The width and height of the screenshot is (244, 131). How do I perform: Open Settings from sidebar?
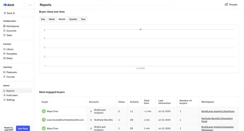click(17, 100)
